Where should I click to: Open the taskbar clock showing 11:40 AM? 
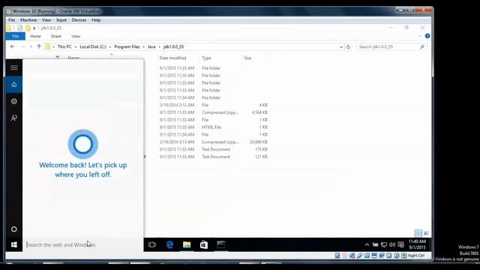click(417, 244)
